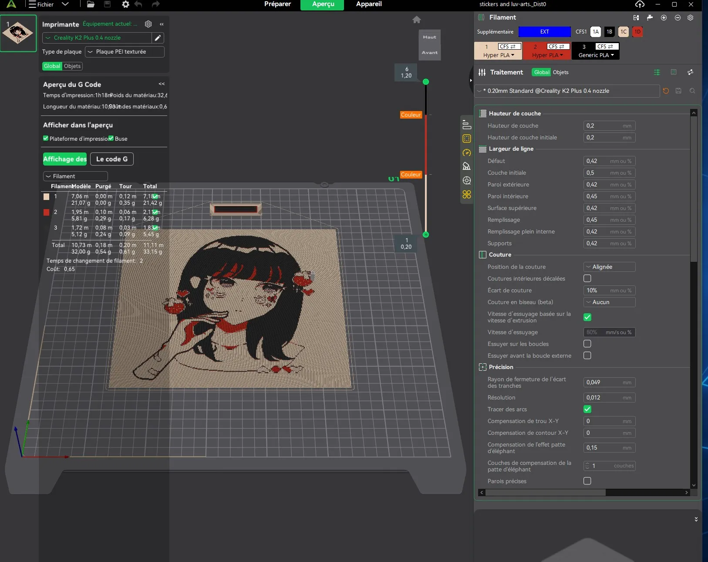Click the red 1D slot swatch
708x562 pixels.
pyautogui.click(x=637, y=32)
